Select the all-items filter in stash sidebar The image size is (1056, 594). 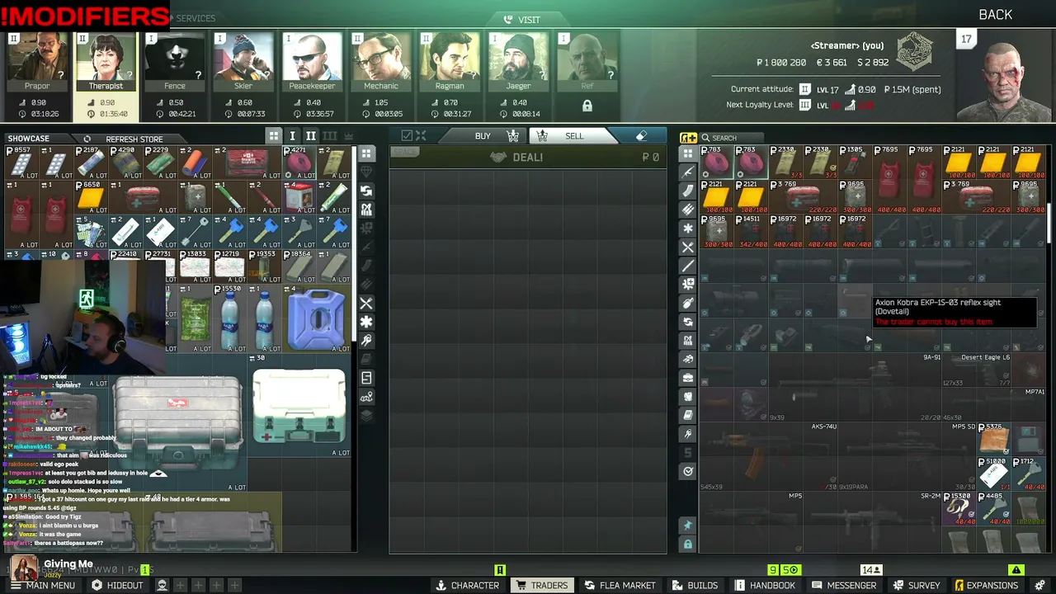click(x=688, y=153)
